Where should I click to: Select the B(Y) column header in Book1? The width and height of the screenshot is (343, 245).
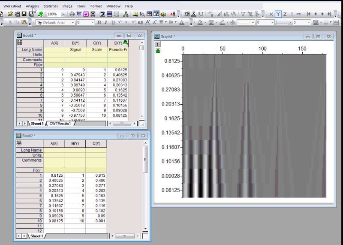[76, 43]
